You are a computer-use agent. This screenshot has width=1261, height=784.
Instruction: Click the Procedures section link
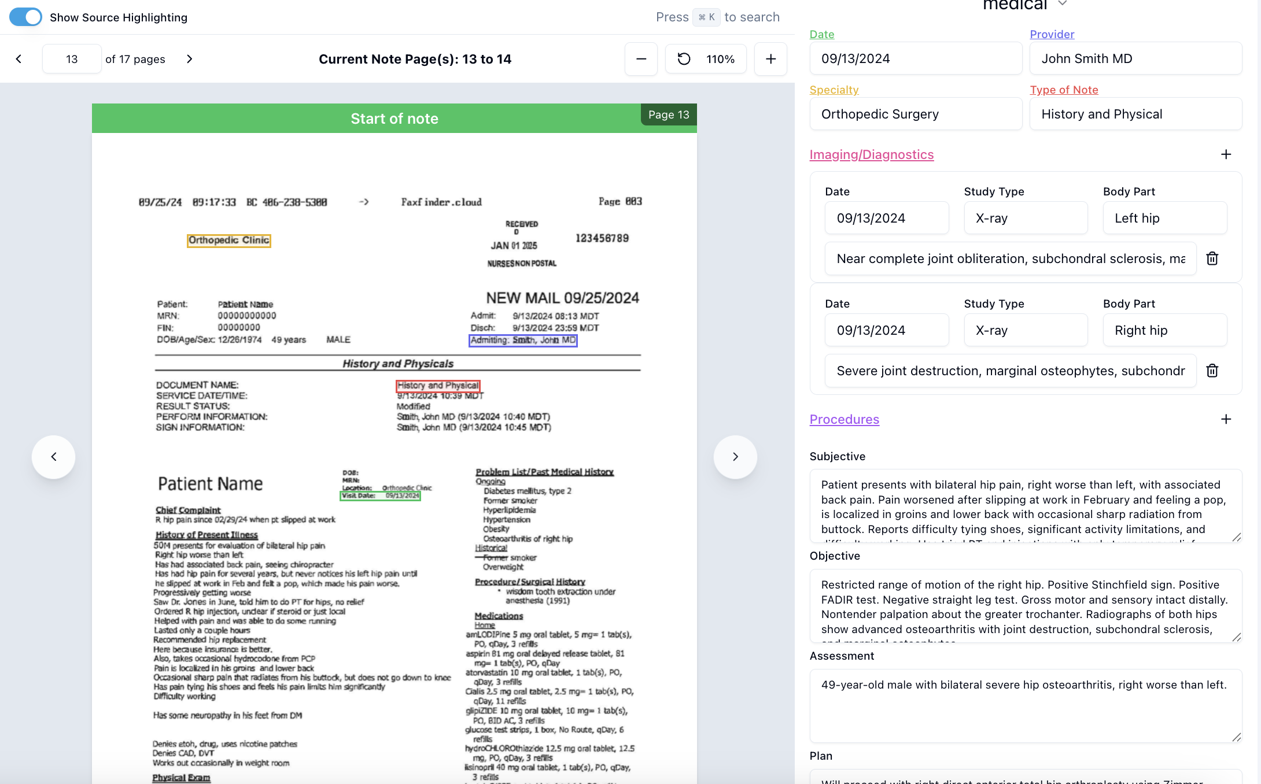coord(844,419)
